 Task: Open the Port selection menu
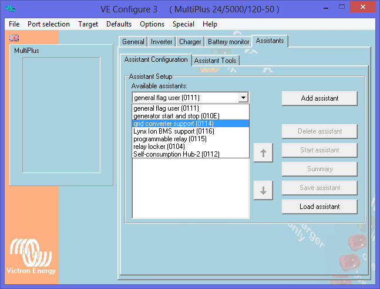tap(48, 24)
